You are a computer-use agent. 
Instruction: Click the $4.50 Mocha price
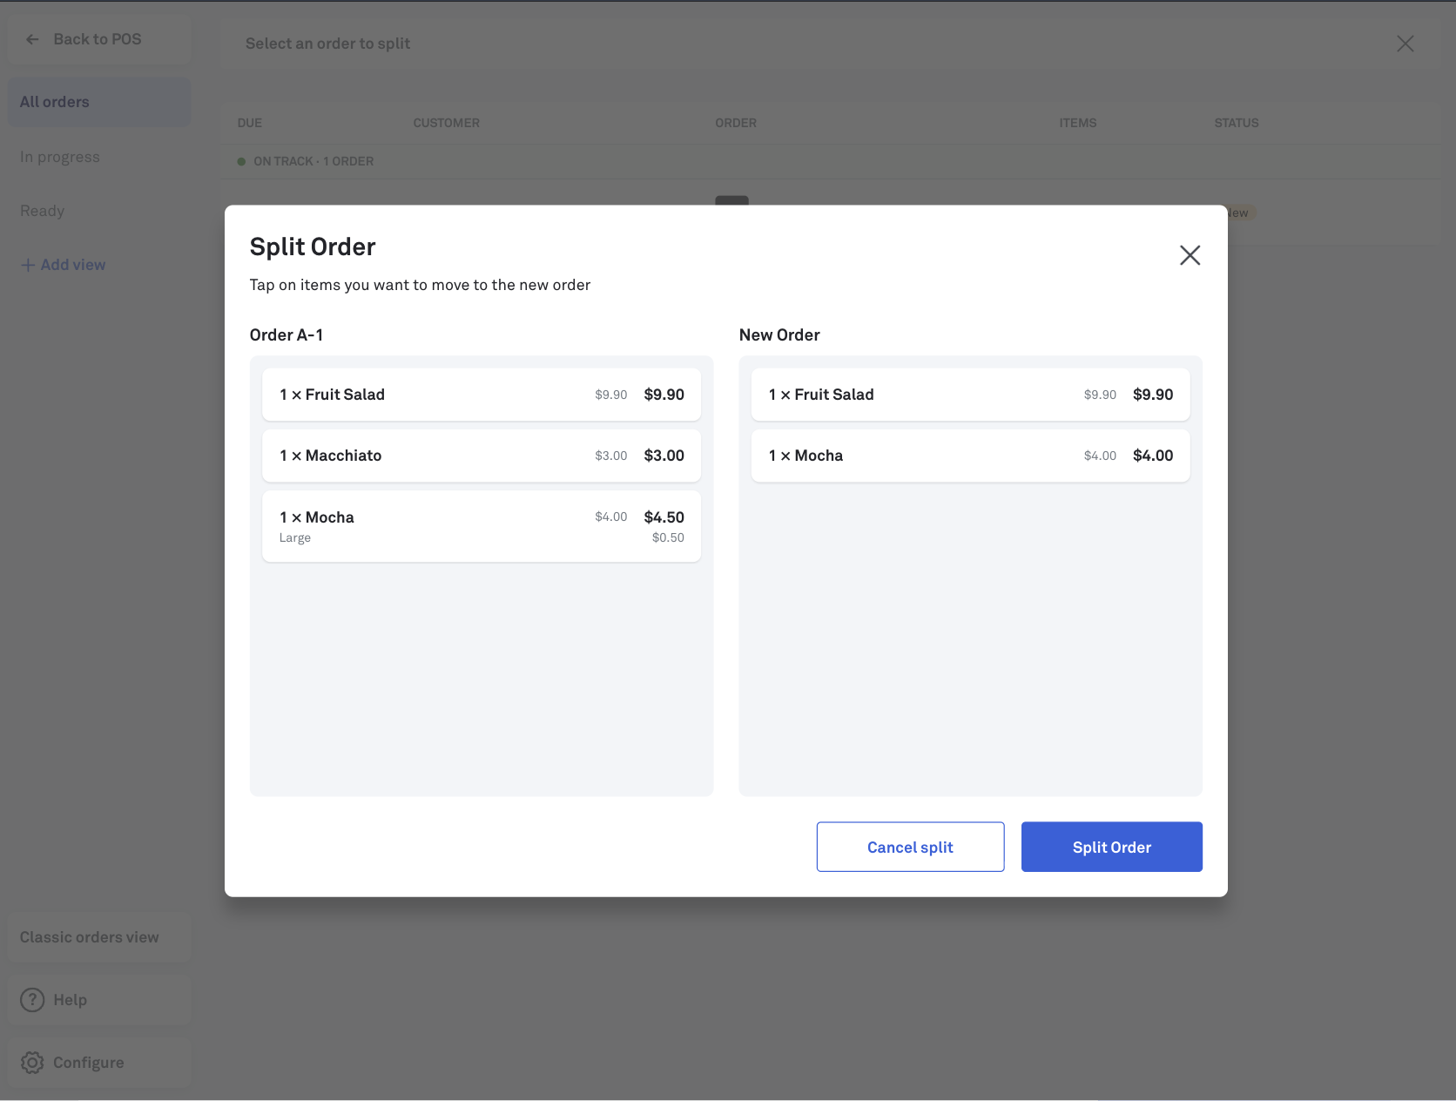pos(664,517)
